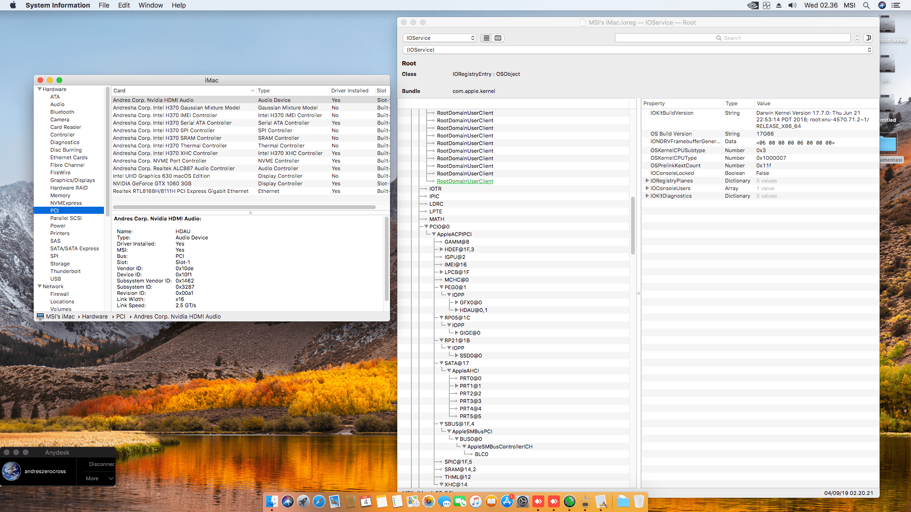Expand the IORegistryPlanes dictionary row
Viewport: 911px width, 512px height.
tap(647, 181)
